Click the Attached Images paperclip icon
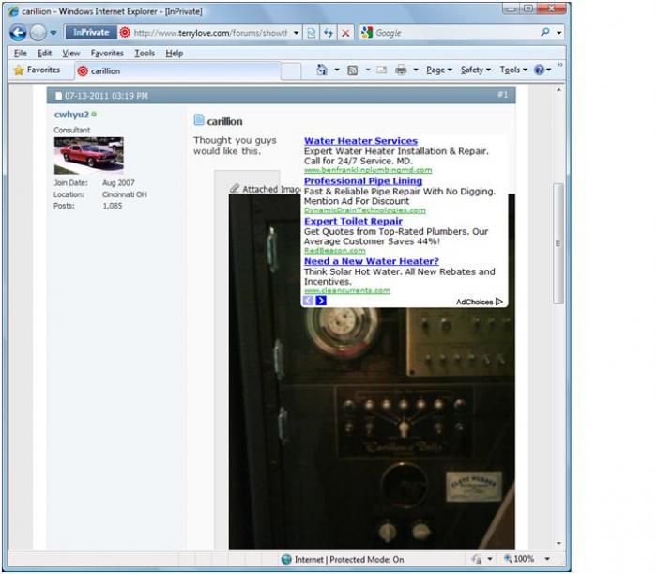 235,188
